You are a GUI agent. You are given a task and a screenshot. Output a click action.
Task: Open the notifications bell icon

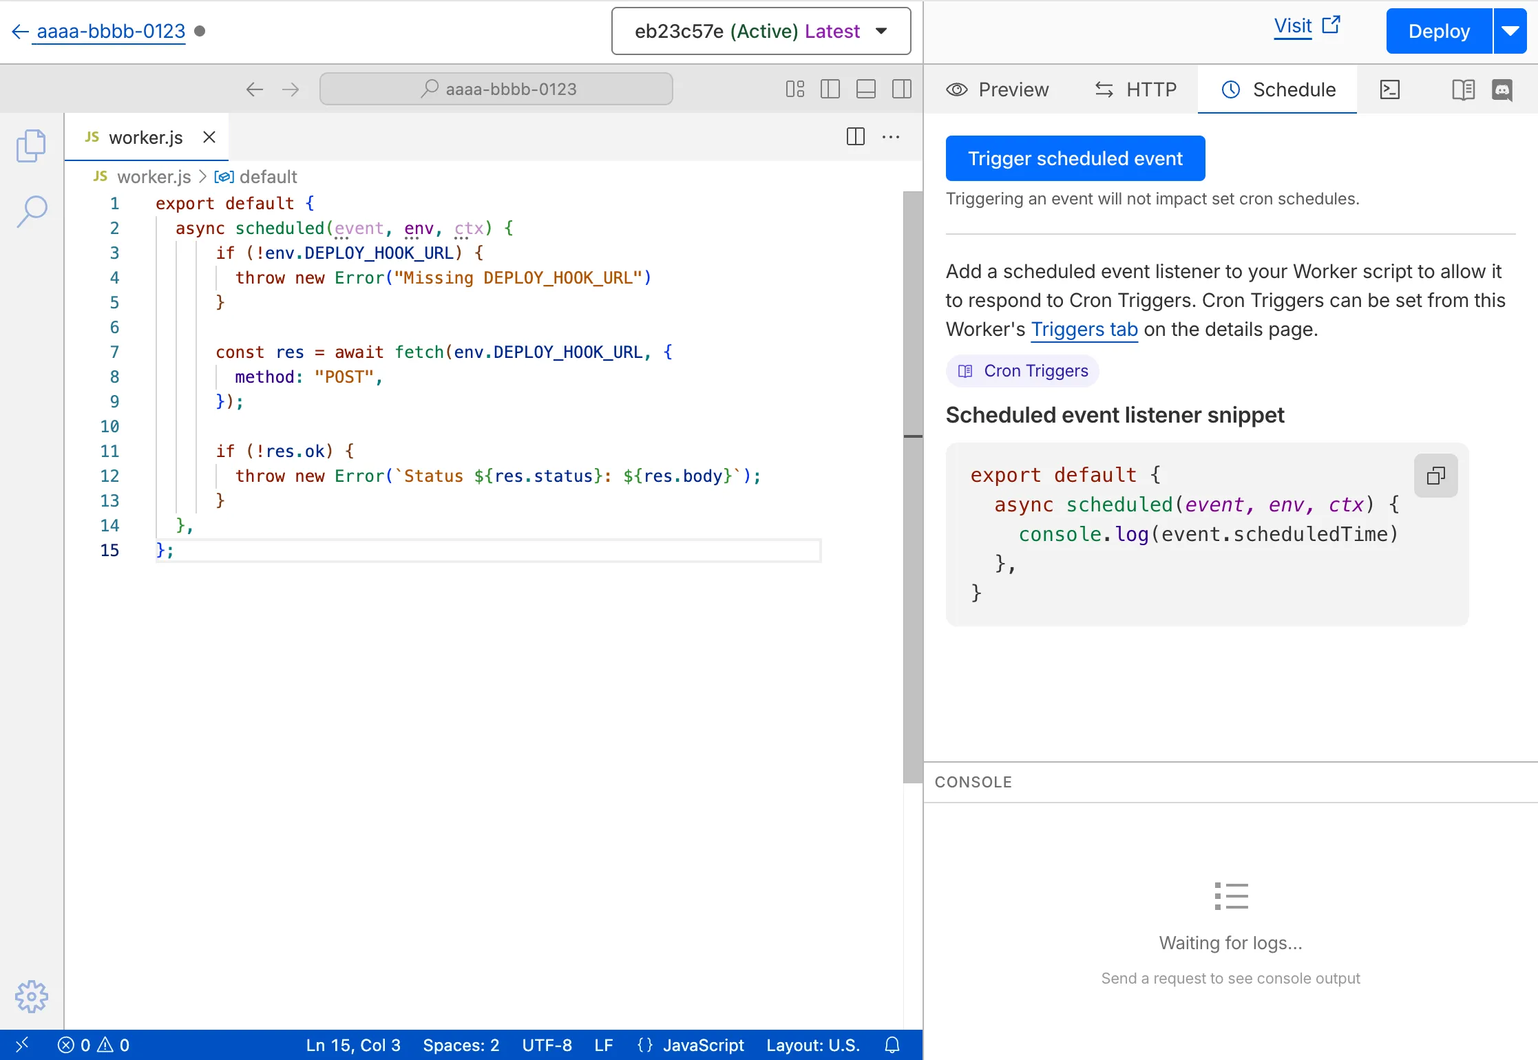[892, 1045]
